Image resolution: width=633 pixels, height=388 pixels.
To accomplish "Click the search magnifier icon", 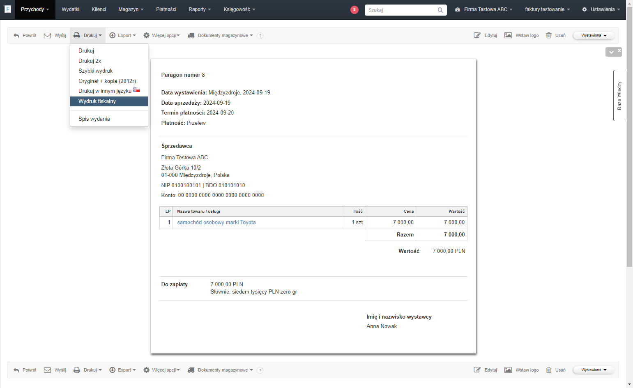I will [x=440, y=10].
